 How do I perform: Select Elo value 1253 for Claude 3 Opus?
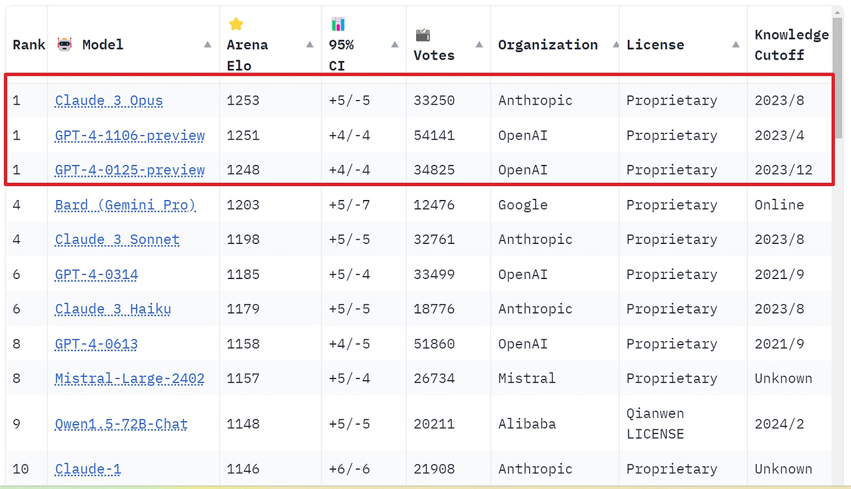coord(243,101)
